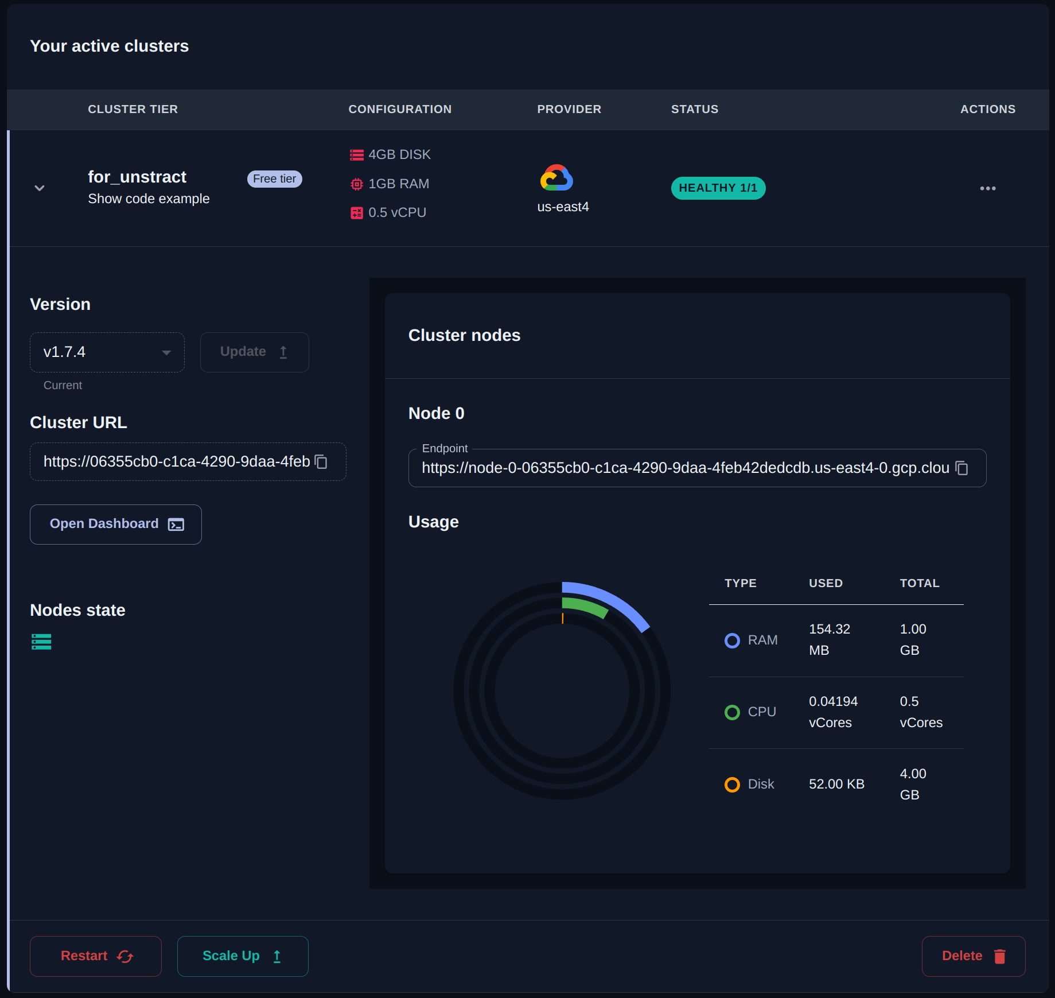Screen dimensions: 1055x998
Task: Click the 1GB RAM chip icon
Action: coord(357,184)
